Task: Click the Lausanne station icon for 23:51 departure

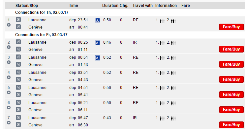Action: pyautogui.click(x=18, y=20)
